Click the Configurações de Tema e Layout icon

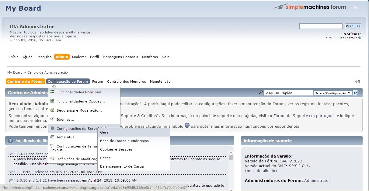pos(53,146)
